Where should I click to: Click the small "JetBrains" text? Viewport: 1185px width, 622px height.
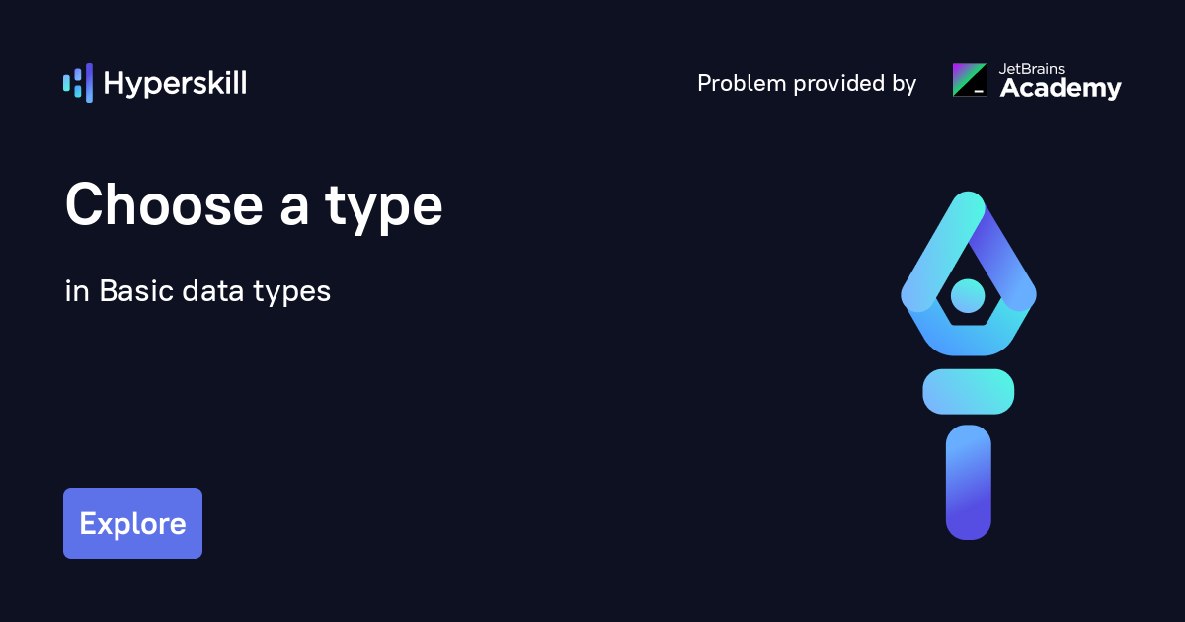click(x=1033, y=69)
